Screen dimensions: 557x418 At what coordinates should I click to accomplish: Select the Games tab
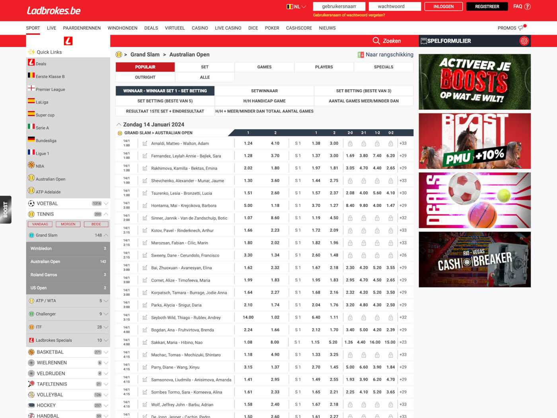coord(264,67)
